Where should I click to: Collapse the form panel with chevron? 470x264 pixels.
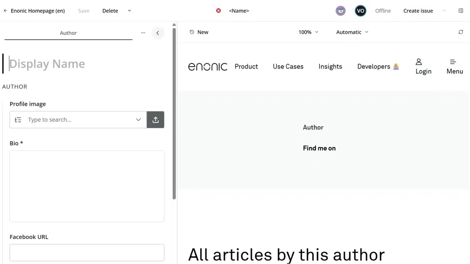coord(158,33)
